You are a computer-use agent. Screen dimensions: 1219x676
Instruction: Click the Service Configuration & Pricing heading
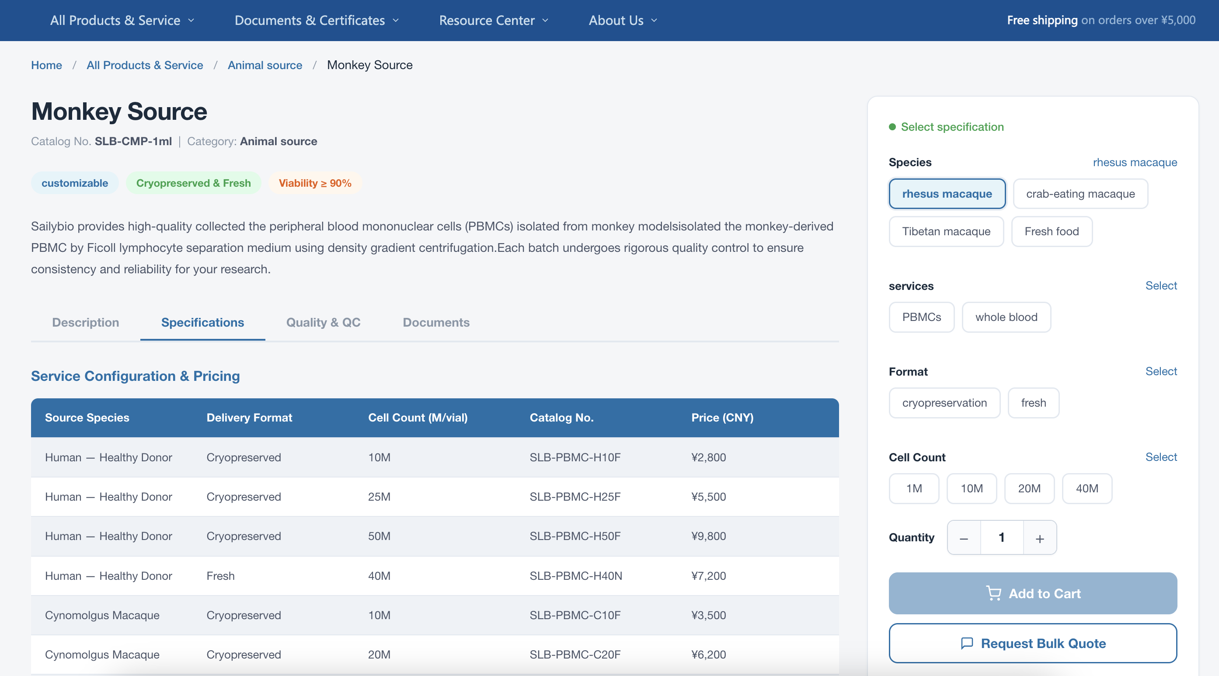coord(136,376)
